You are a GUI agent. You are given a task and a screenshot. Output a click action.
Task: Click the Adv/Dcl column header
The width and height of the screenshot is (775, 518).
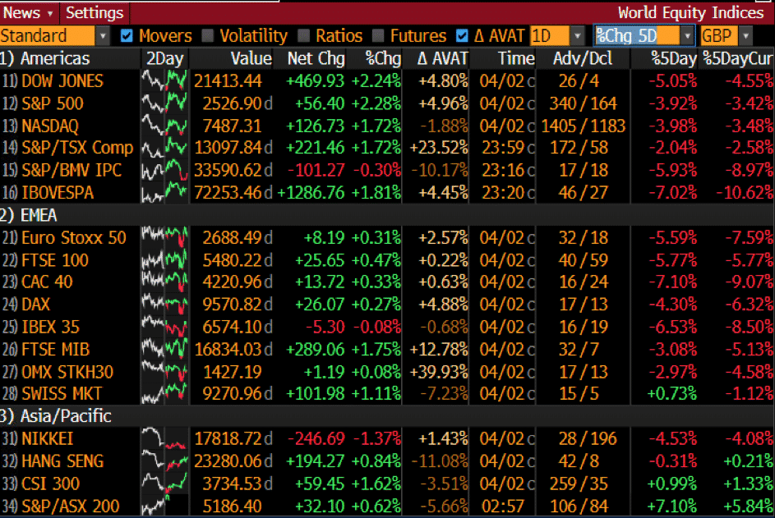tap(582, 58)
